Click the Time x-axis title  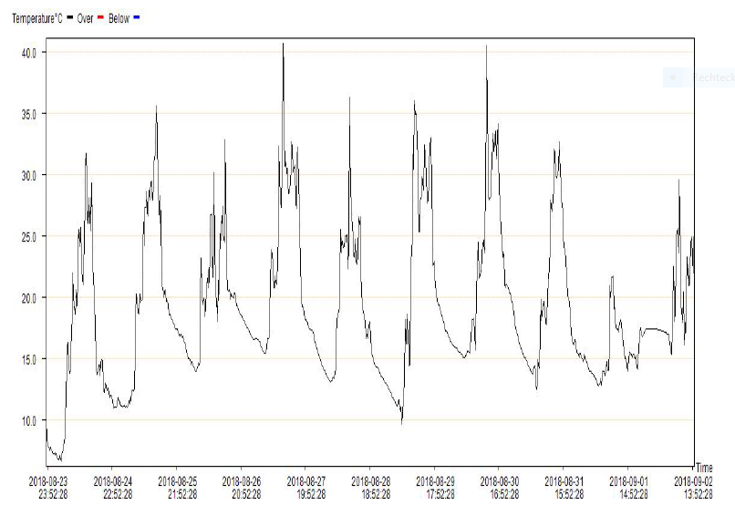tap(704, 469)
